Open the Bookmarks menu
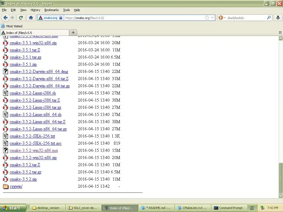This screenshot has height=212, width=283. [52, 10]
